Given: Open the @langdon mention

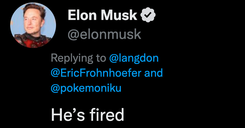Looking at the screenshot, I should pyautogui.click(x=134, y=59).
